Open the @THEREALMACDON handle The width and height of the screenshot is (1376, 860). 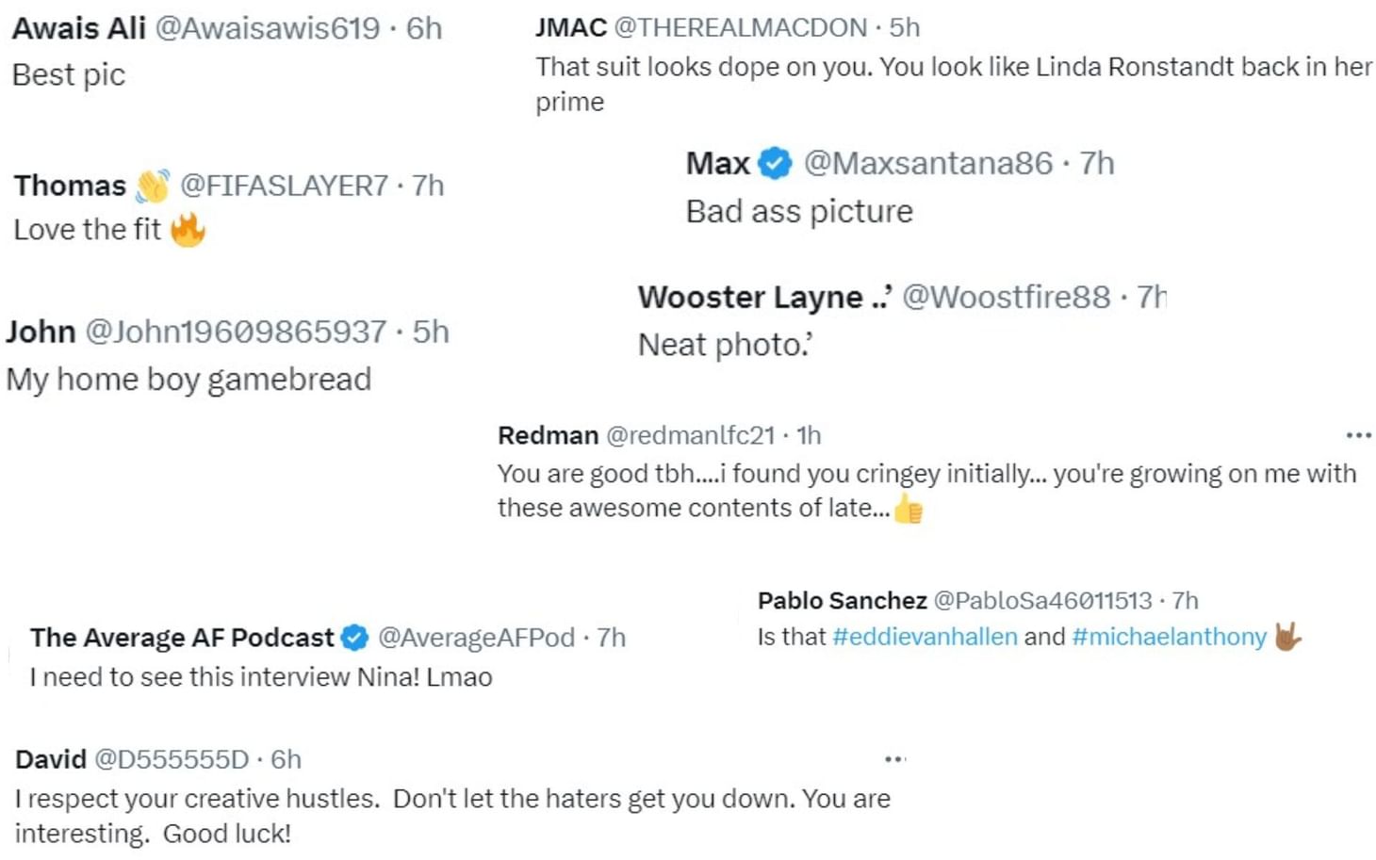[740, 27]
